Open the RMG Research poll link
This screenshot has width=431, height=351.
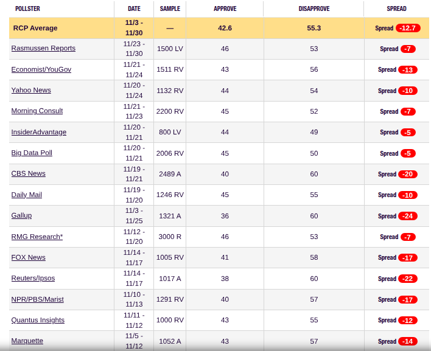point(37,237)
